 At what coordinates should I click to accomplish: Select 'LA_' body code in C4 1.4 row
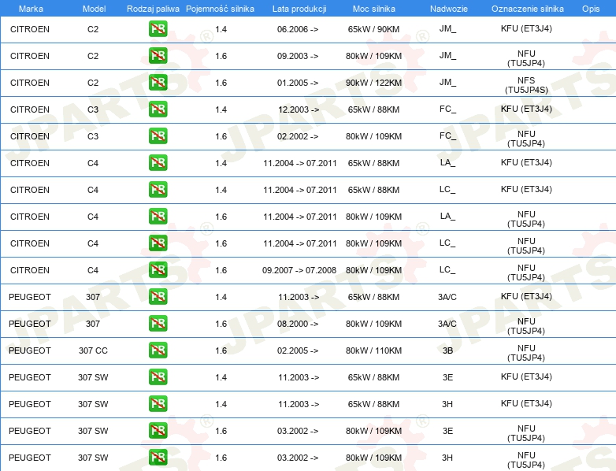click(447, 162)
